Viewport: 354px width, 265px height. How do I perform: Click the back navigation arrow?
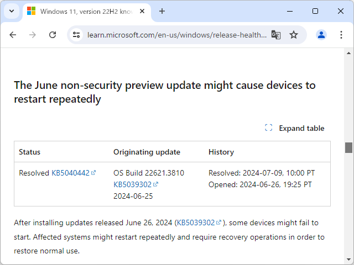tap(13, 35)
